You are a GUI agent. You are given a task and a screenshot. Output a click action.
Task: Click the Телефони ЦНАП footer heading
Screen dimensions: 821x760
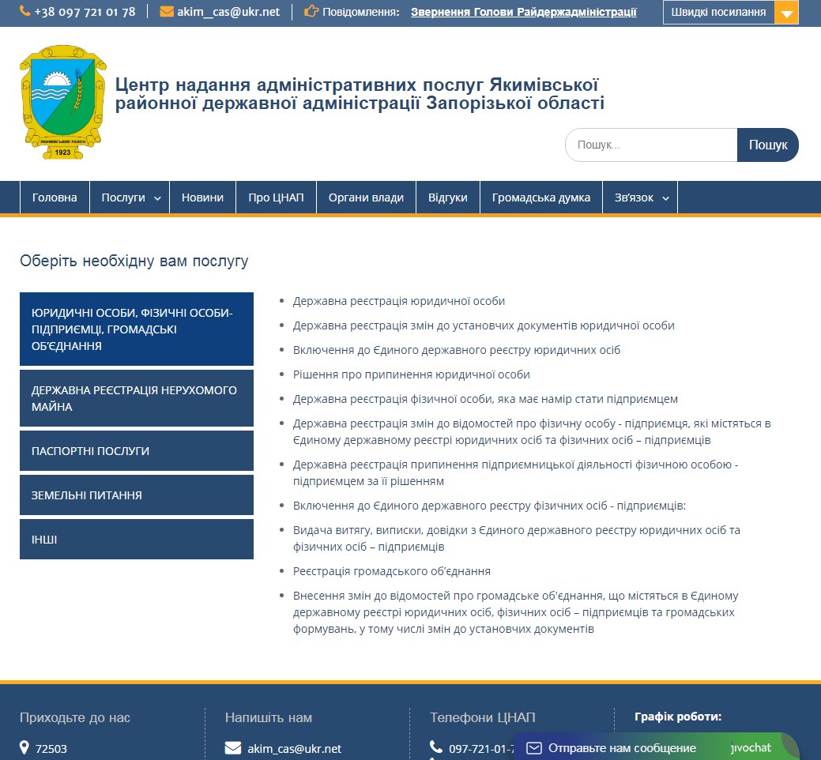[x=483, y=717]
